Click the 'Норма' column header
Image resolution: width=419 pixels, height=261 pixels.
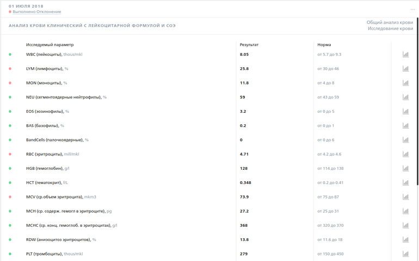click(324, 44)
